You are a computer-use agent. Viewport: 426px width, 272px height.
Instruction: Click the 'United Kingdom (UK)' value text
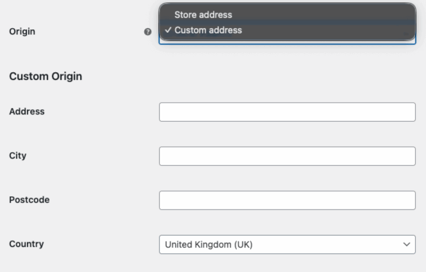click(x=209, y=245)
